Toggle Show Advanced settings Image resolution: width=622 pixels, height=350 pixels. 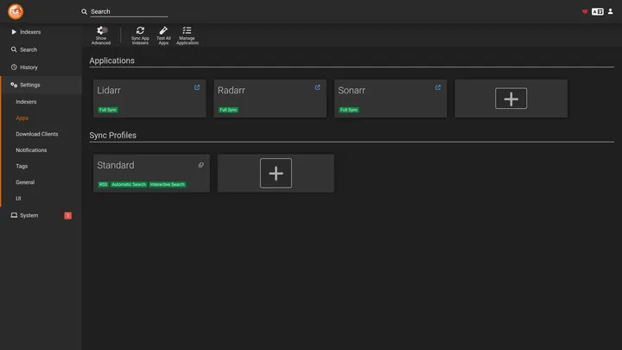click(101, 35)
